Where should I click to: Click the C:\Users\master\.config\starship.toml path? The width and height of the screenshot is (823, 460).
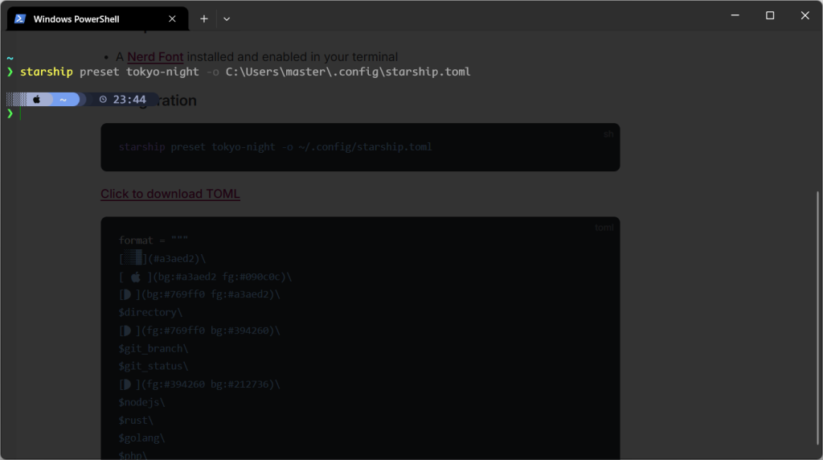point(348,72)
